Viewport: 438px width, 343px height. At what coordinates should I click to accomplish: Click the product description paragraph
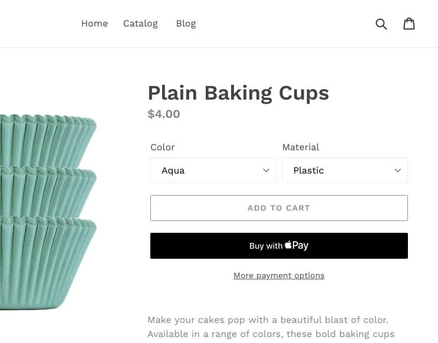271,327
